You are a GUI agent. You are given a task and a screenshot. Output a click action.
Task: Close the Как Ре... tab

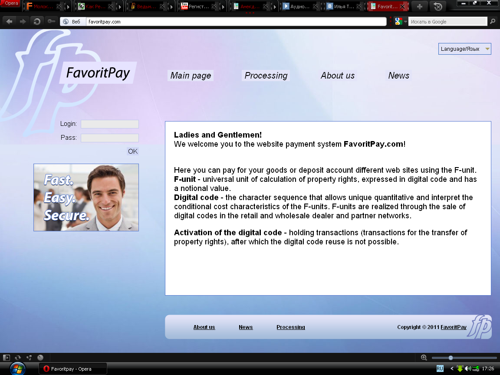pyautogui.click(x=111, y=7)
